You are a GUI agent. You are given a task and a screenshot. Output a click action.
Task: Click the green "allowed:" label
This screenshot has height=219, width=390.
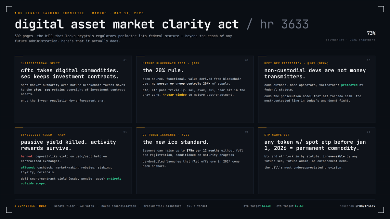pyautogui.click(x=28, y=167)
